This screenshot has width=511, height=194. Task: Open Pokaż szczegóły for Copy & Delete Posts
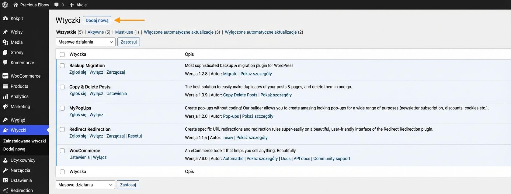point(276,95)
